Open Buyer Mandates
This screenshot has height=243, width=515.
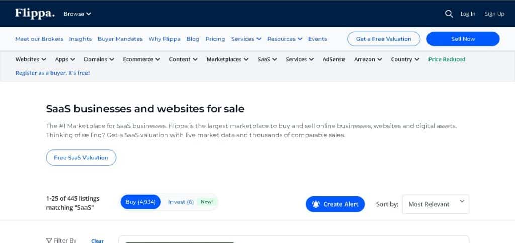coord(120,39)
